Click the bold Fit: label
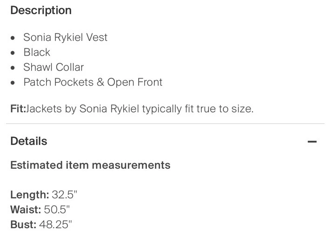The width and height of the screenshot is (326, 238). [x=18, y=109]
